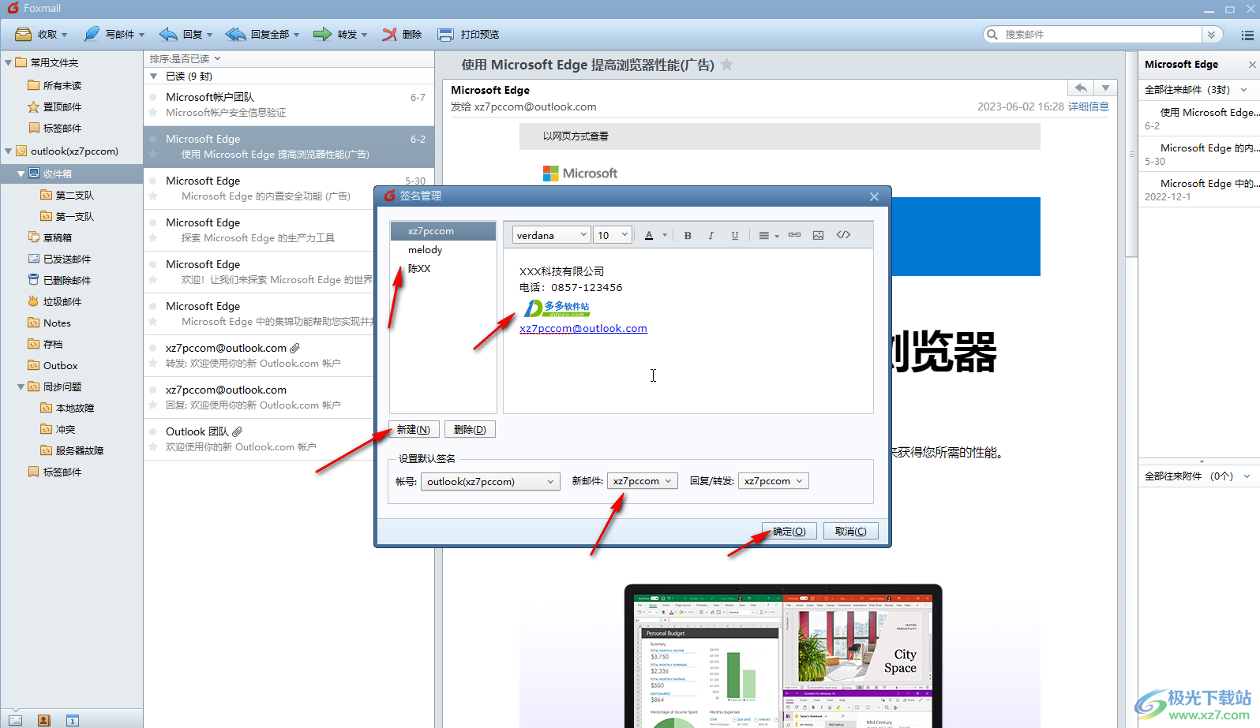
Task: Select the xz7pccom signature entry
Action: coord(443,231)
